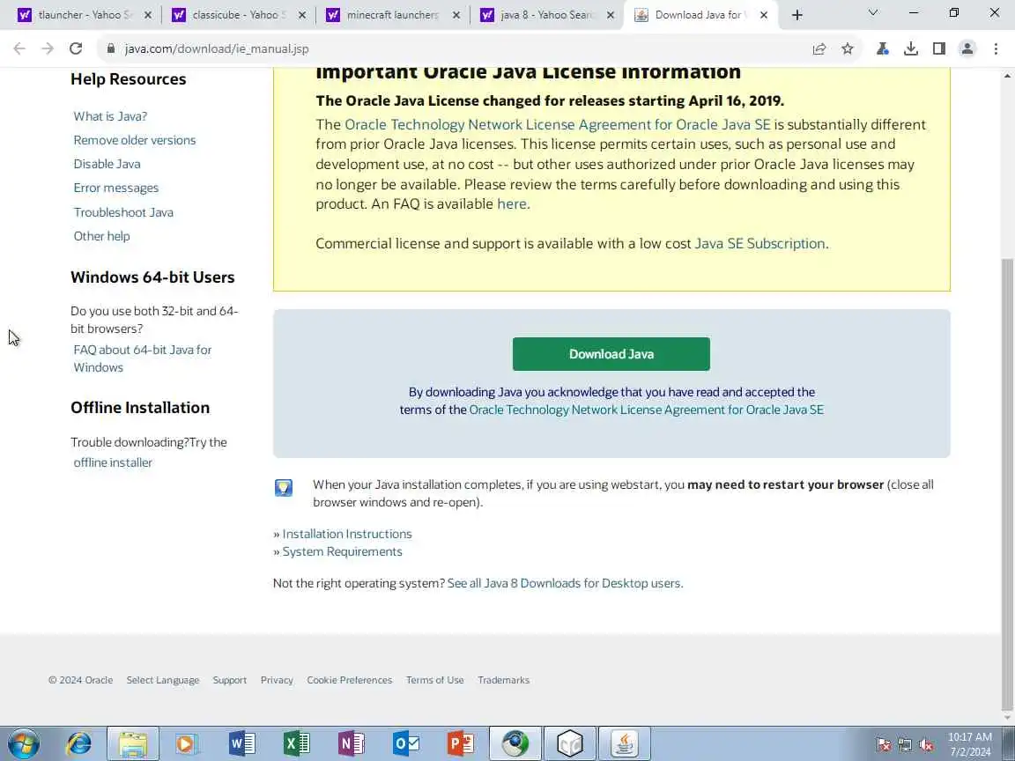Bookmark this page with the star icon
The width and height of the screenshot is (1015, 761).
tap(848, 48)
